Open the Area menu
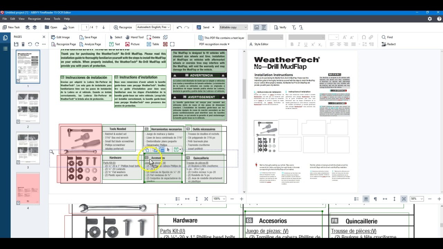Viewport: 443px width, 249px height. tap(47, 19)
